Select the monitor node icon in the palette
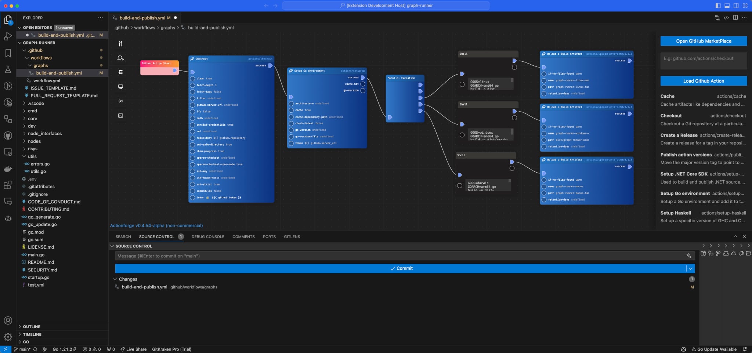752x353 pixels. (120, 86)
